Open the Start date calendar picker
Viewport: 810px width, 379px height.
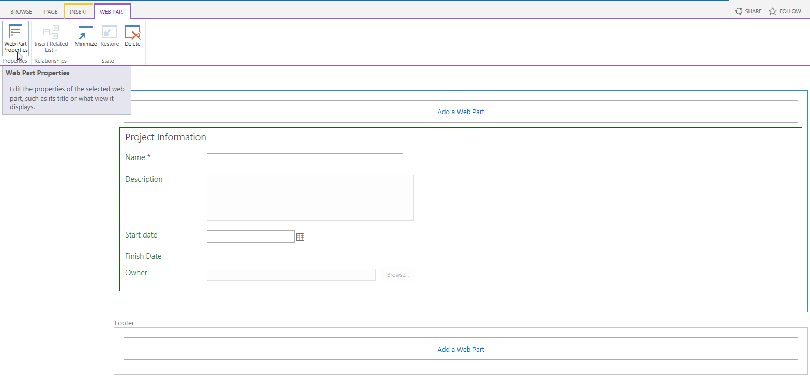[x=300, y=236]
